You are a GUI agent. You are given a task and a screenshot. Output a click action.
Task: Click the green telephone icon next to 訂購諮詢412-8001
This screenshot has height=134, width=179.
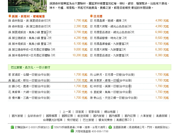coord(12,127)
